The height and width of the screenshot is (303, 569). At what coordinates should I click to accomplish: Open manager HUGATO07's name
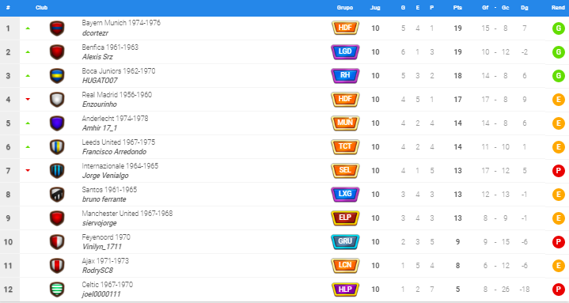pyautogui.click(x=100, y=81)
